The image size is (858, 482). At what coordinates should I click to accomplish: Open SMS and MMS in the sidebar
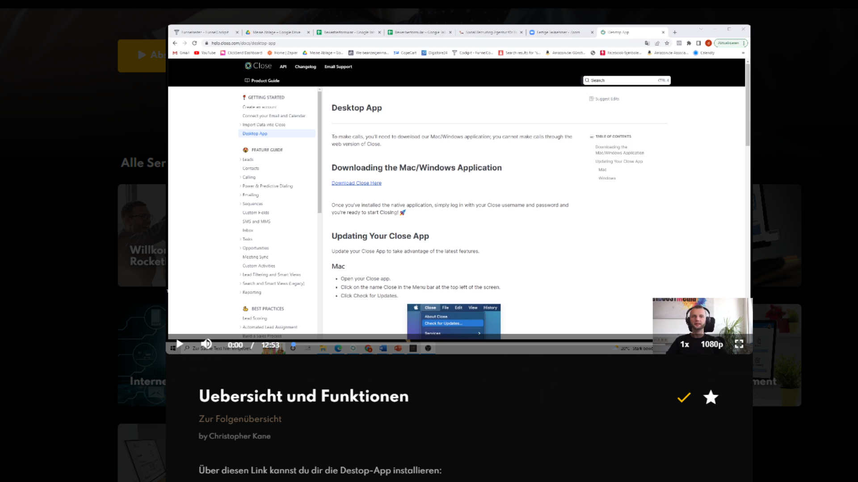coord(257,221)
